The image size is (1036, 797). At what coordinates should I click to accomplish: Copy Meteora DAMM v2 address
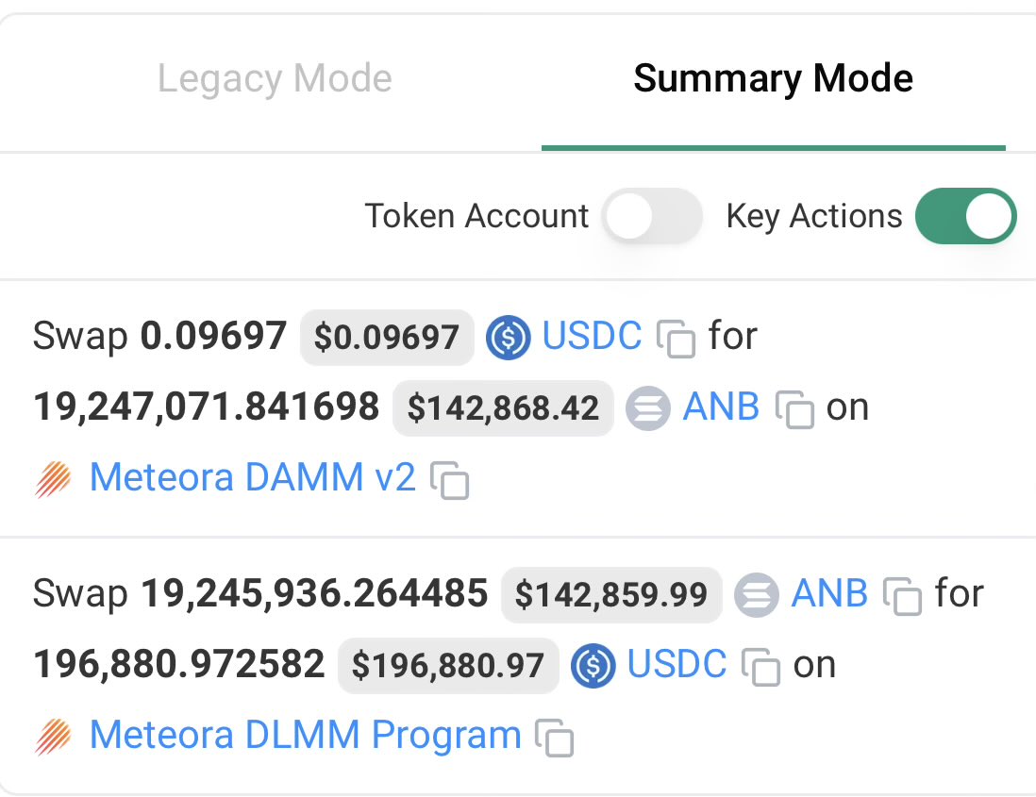[x=449, y=480]
